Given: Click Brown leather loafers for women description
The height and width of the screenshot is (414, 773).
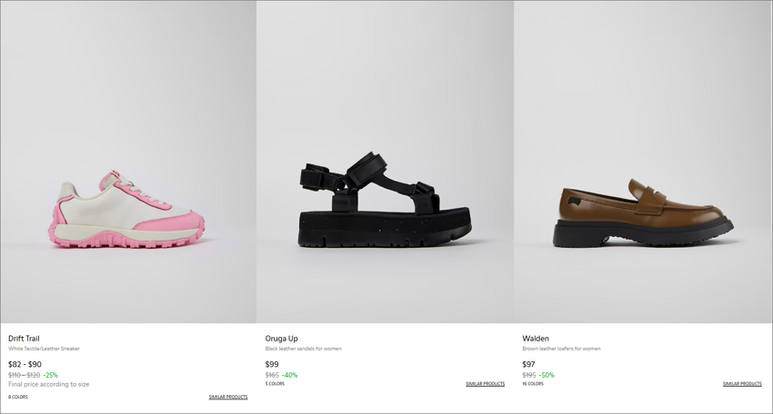Looking at the screenshot, I should [x=561, y=349].
